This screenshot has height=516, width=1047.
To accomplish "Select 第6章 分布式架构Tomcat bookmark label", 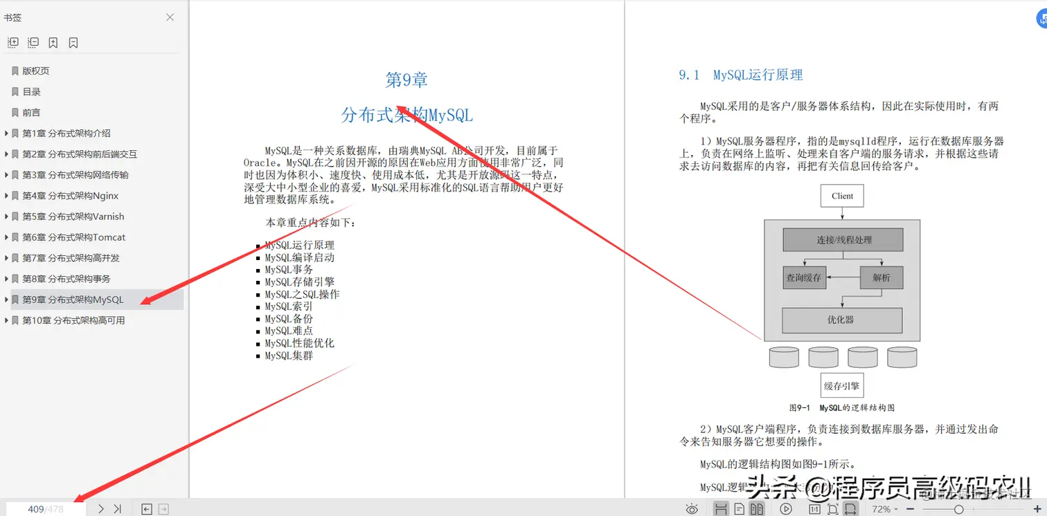I will [x=74, y=237].
